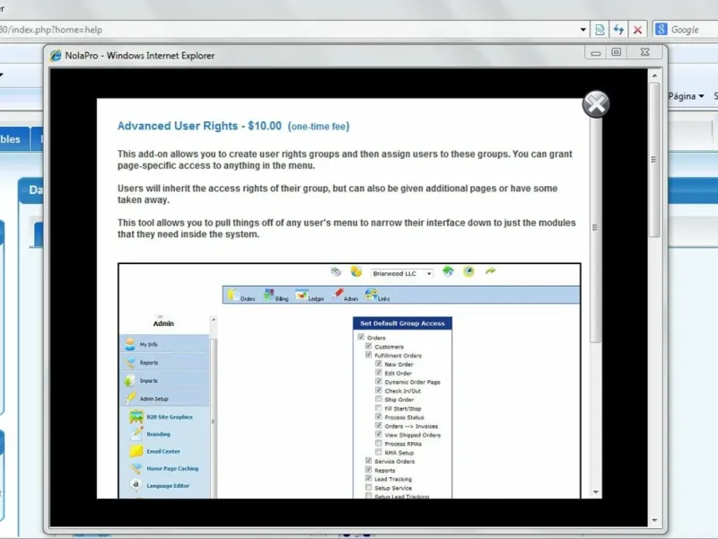Click the Imports green arrow icon
Viewport: 718px width, 539px height.
pos(130,380)
